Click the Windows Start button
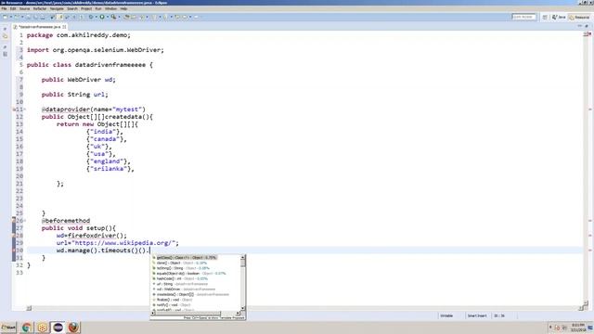594x334 pixels. [8, 328]
